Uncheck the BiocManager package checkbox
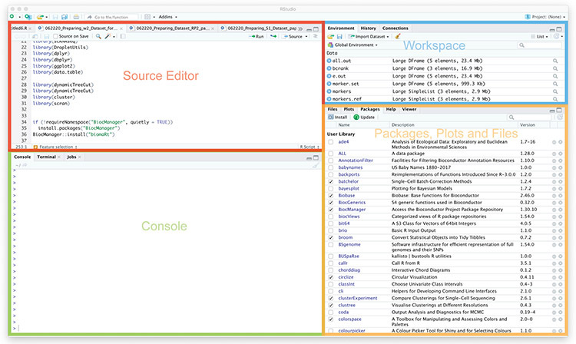576x344 pixels. [x=331, y=210]
